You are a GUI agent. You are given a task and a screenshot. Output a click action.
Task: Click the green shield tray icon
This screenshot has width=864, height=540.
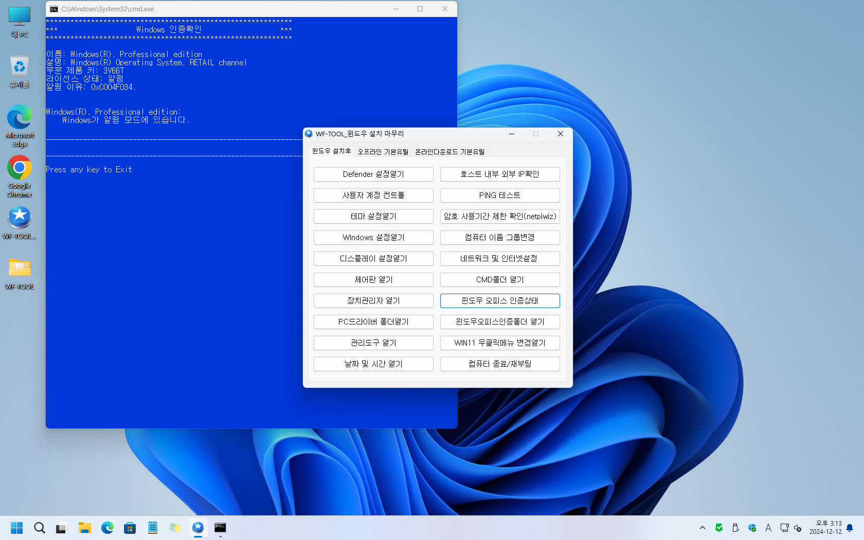coord(719,528)
